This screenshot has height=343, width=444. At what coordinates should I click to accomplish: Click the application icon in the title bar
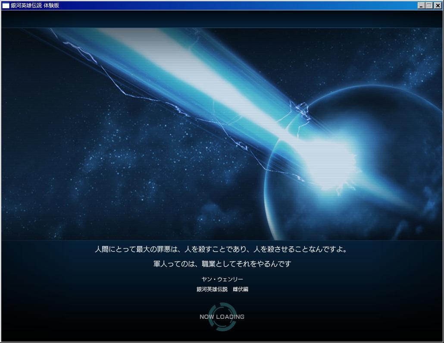[x=6, y=6]
